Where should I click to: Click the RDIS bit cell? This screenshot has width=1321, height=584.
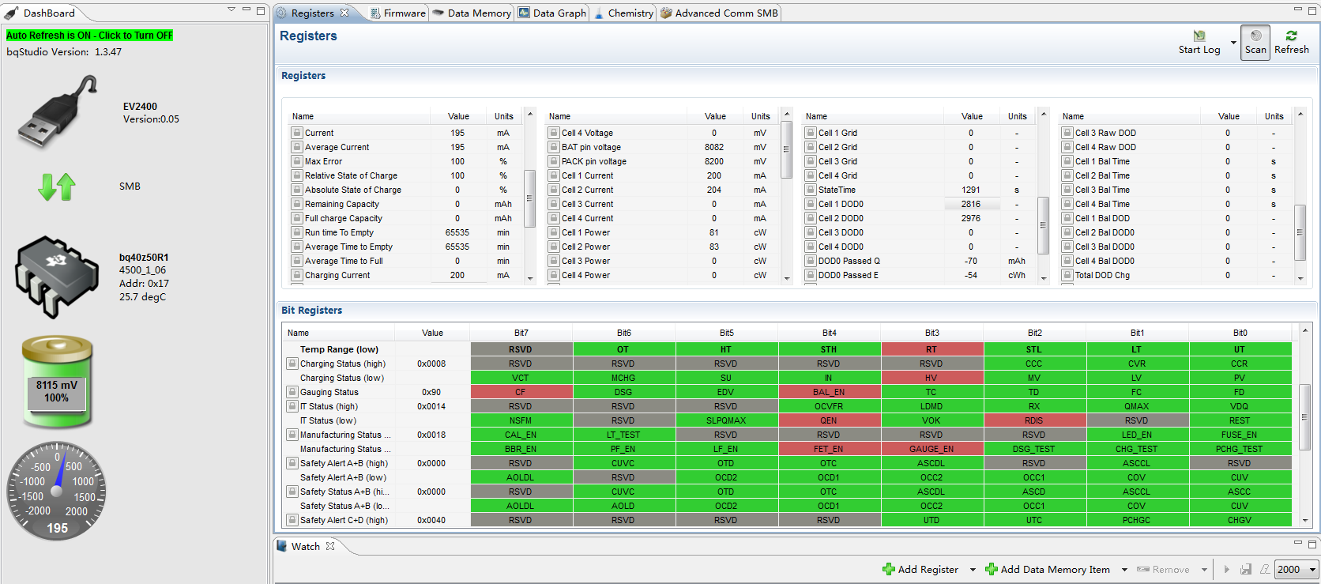[1034, 420]
